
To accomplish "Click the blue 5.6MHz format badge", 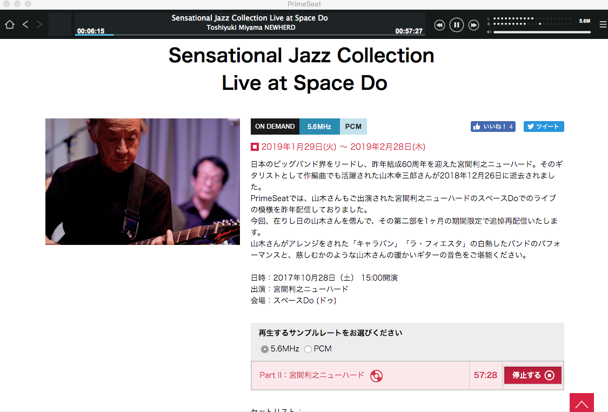I will pyautogui.click(x=319, y=127).
